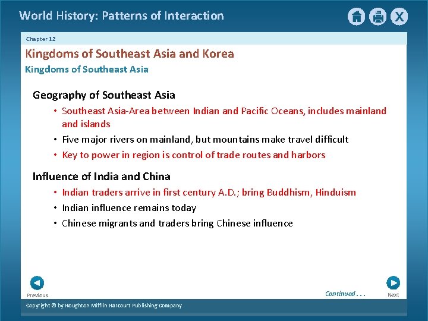Select bullet 'Five major rivers on mainland'
Image resolution: width=428 pixels, height=321 pixels.
(x=205, y=140)
